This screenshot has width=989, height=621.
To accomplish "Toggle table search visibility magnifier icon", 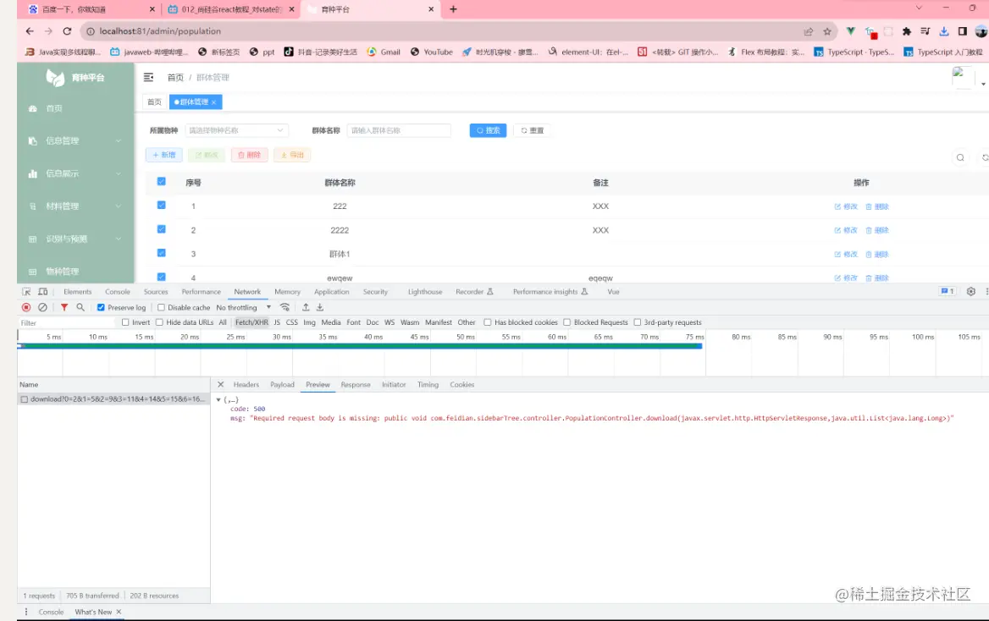I will click(960, 157).
